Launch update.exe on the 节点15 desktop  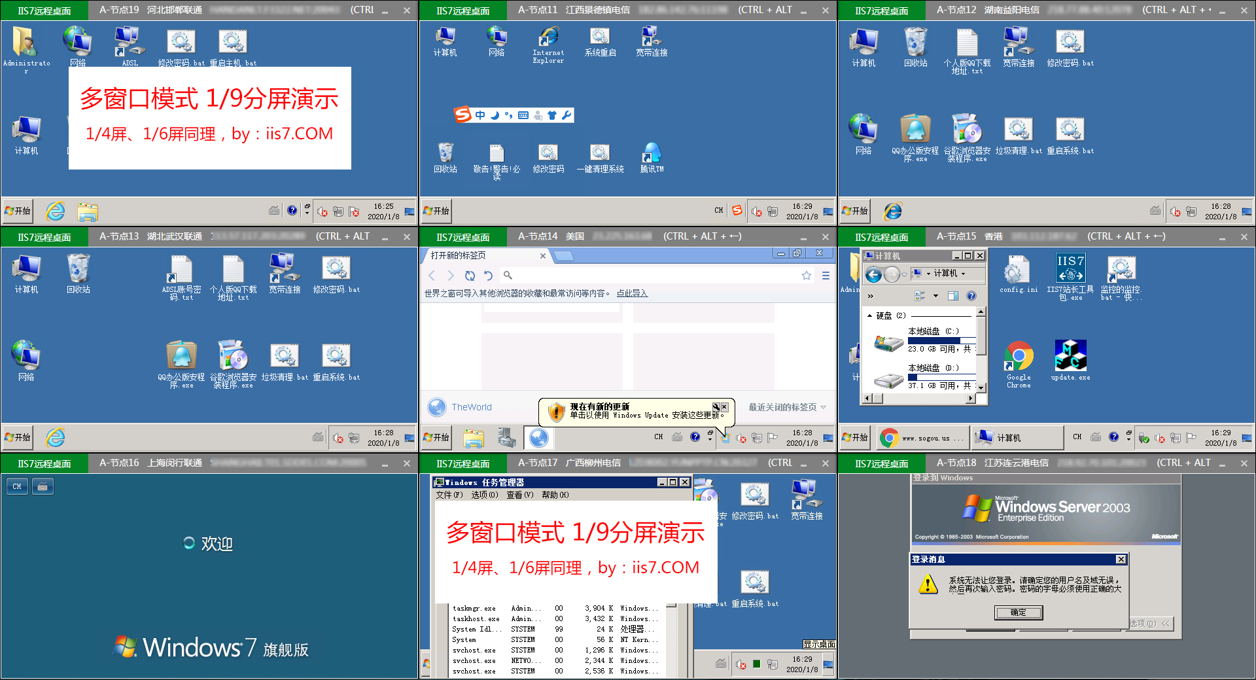(x=1070, y=355)
